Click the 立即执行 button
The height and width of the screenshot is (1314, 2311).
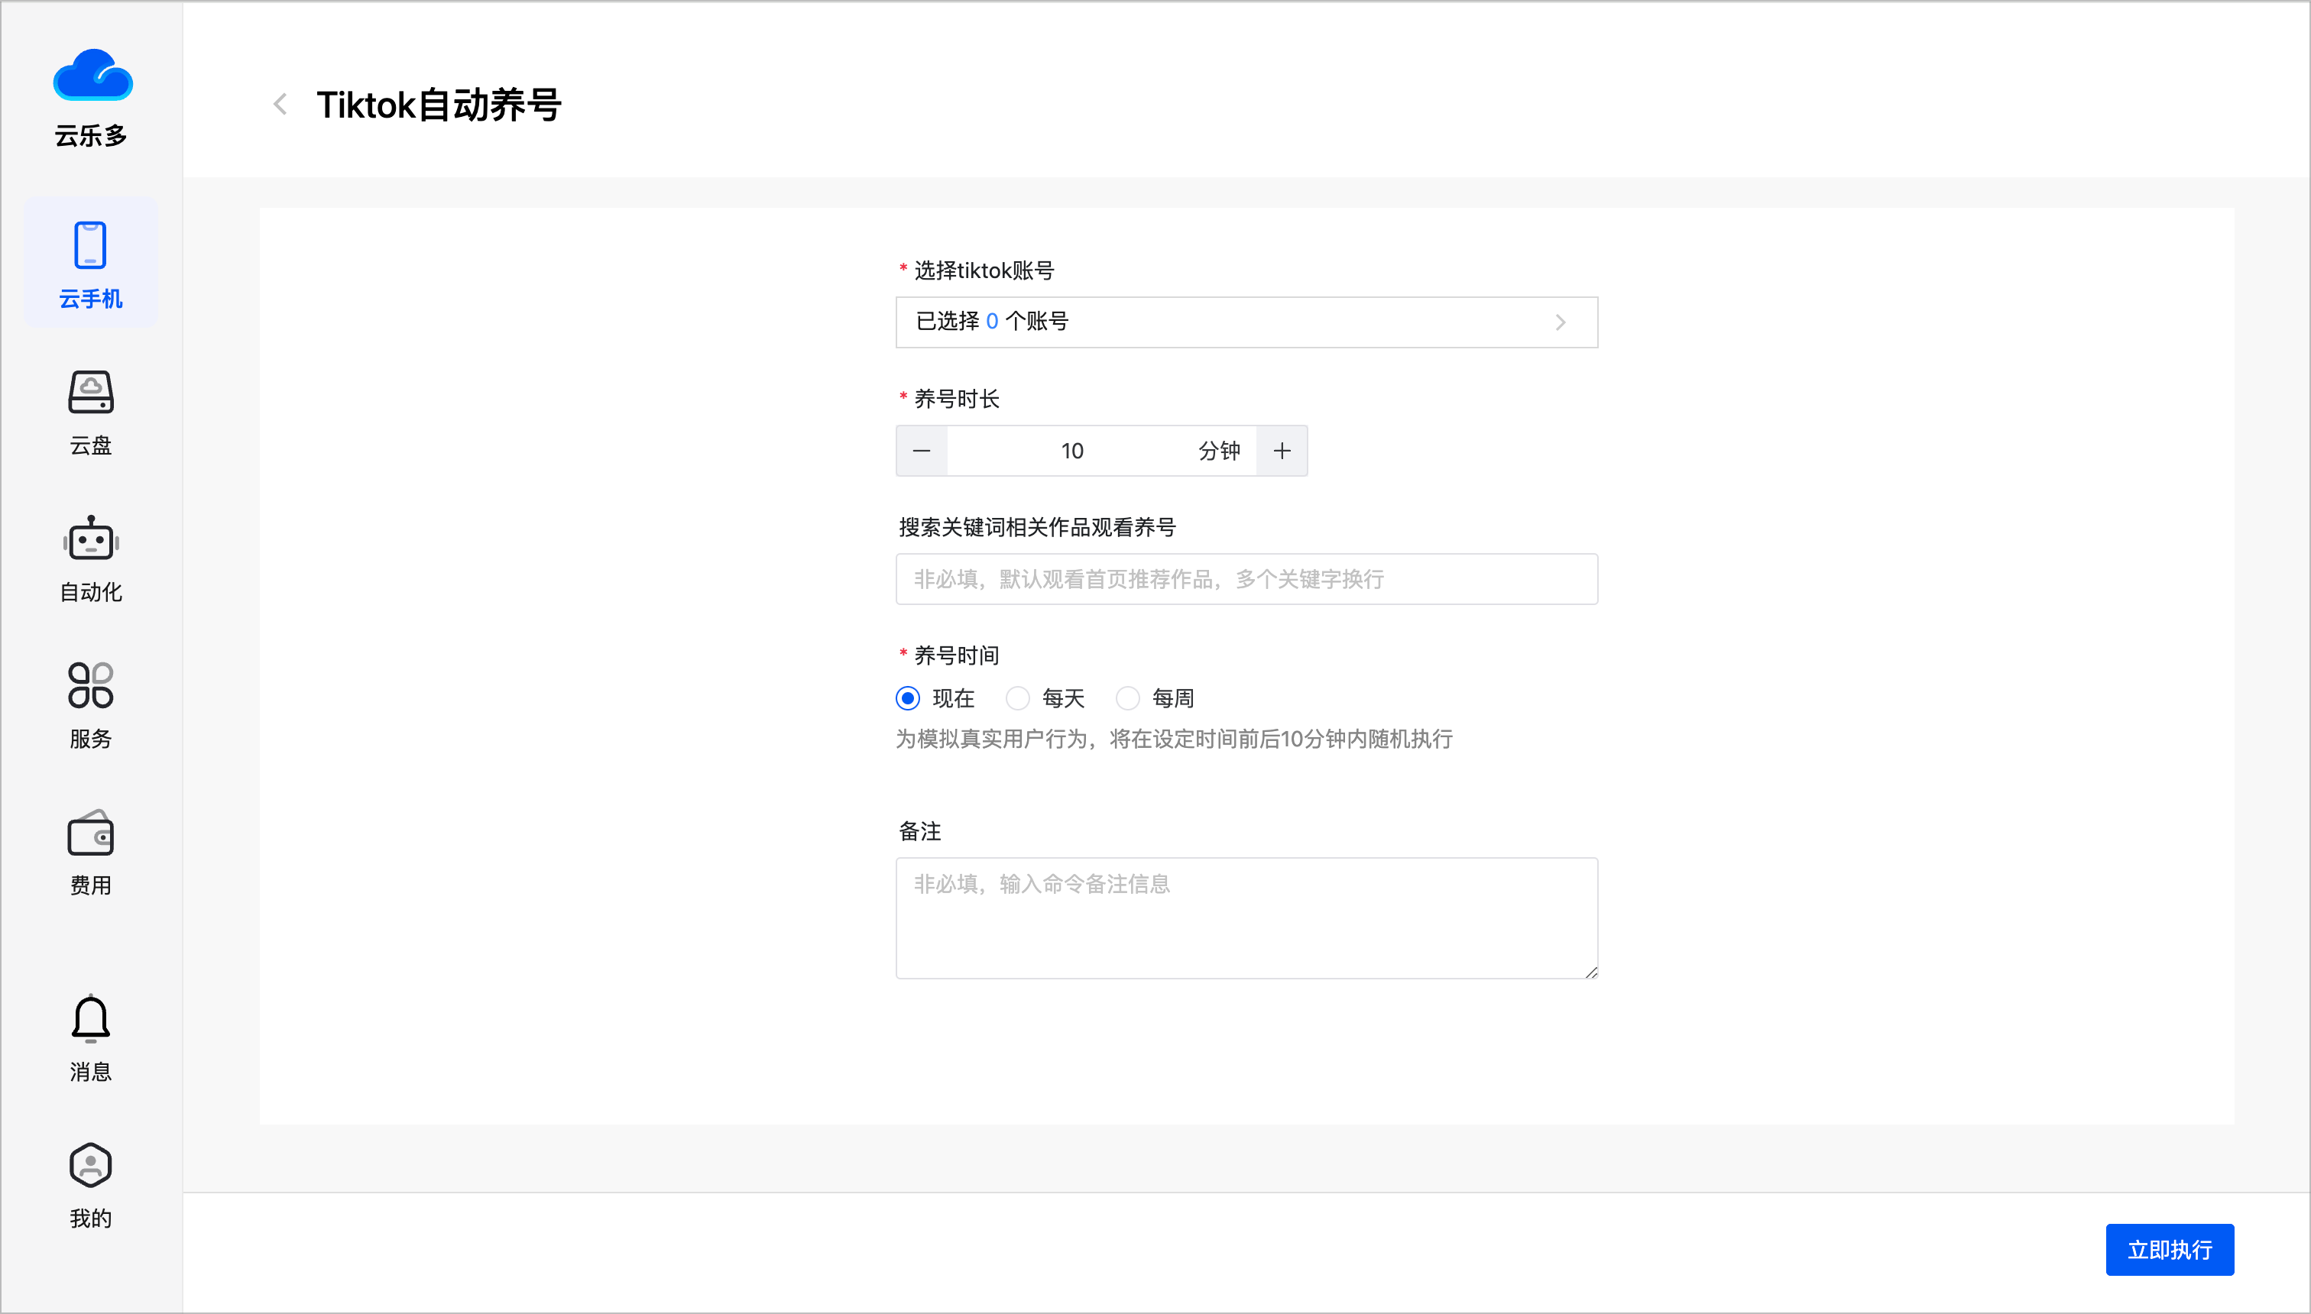2170,1249
